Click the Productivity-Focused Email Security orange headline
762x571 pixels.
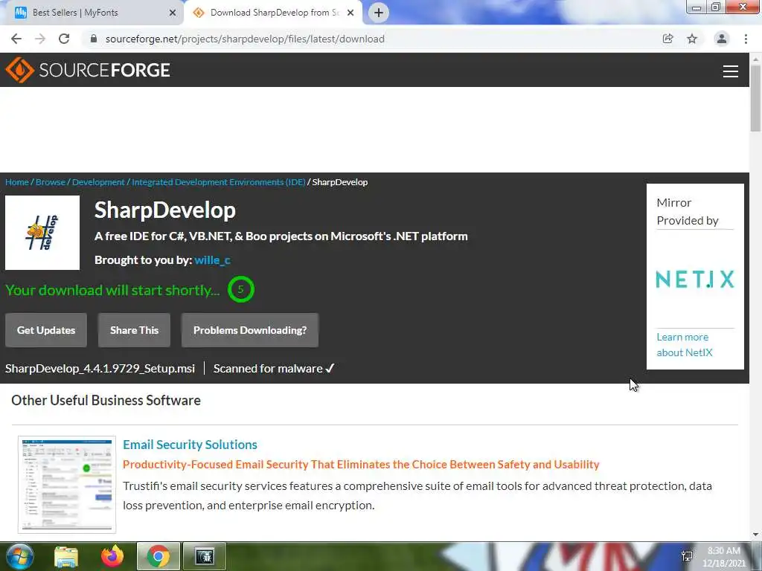361,465
